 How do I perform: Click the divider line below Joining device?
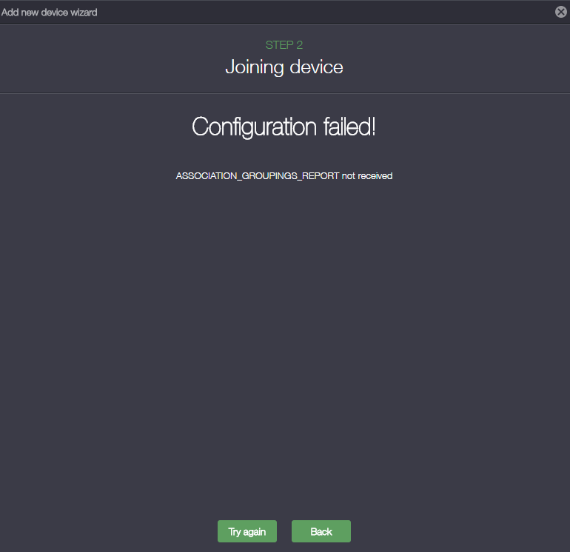[284, 93]
